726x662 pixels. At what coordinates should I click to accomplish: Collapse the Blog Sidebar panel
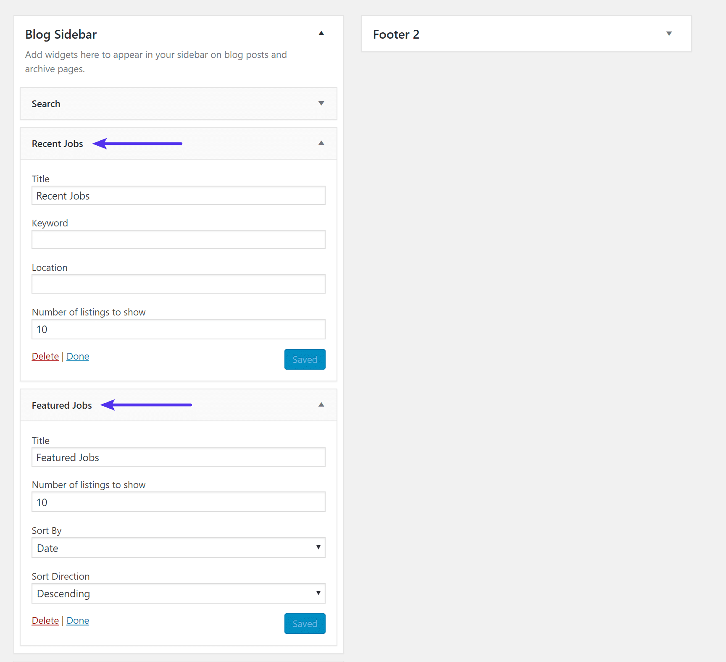point(321,34)
